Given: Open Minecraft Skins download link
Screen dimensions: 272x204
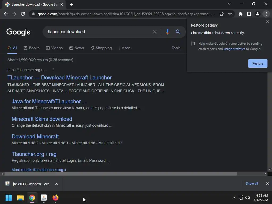Looking at the screenshot, I should [42, 119].
